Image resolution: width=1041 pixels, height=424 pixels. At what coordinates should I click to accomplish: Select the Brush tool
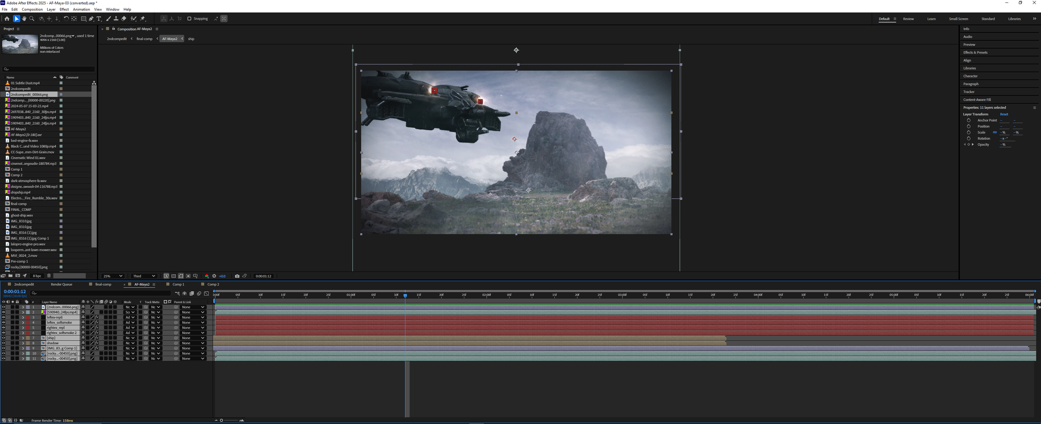(x=108, y=19)
